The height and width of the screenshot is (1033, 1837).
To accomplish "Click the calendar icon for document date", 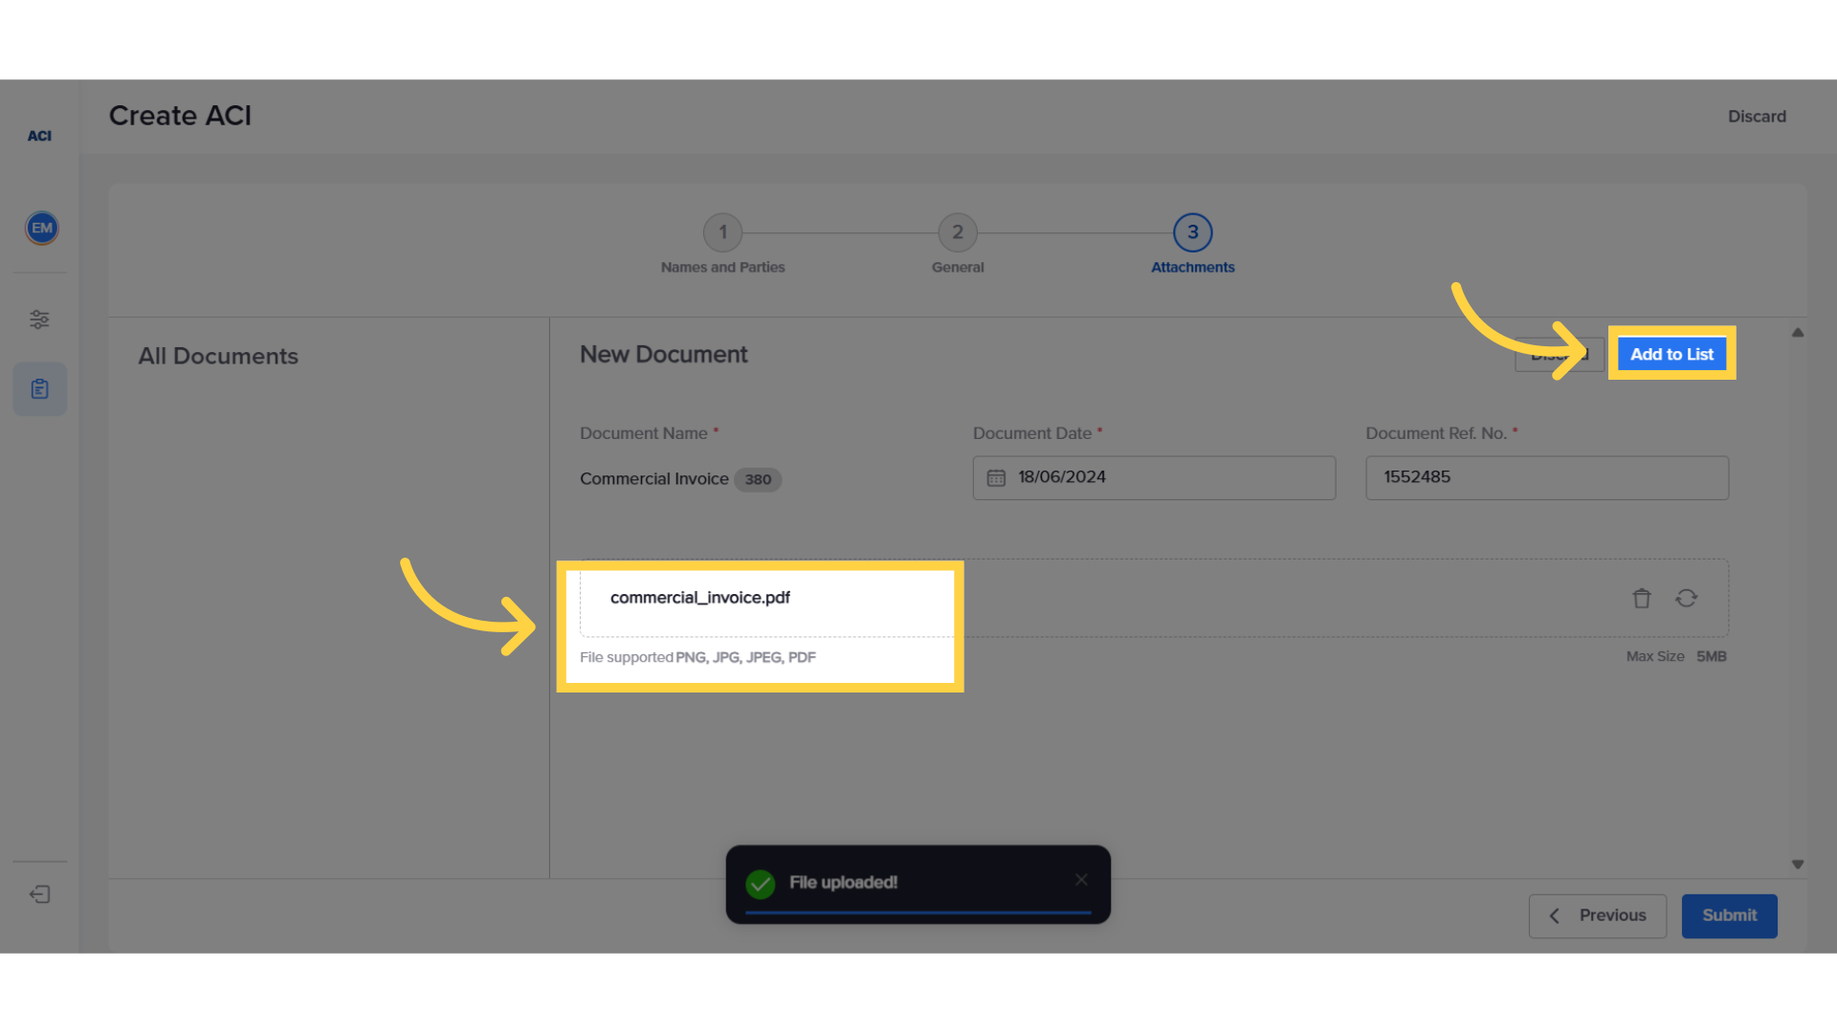I will point(997,476).
